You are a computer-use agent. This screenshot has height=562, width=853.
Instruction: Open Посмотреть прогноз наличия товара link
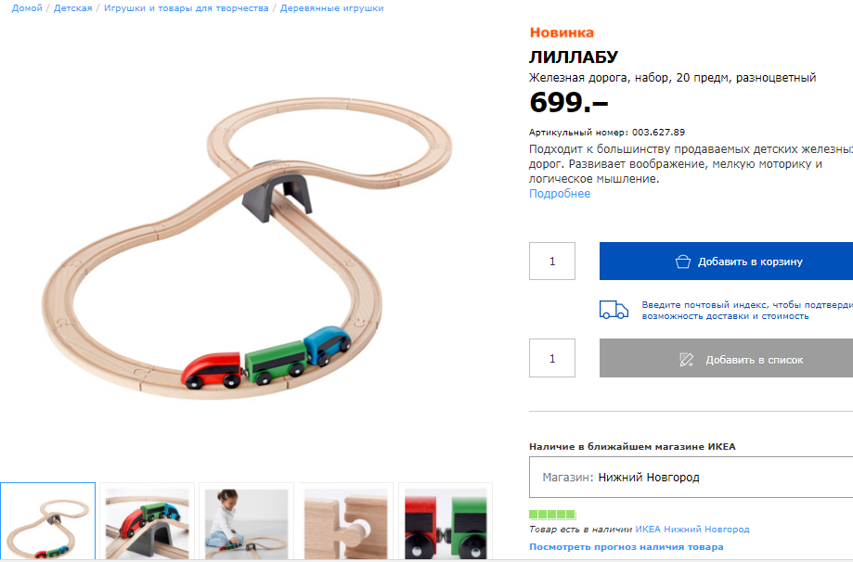click(627, 547)
